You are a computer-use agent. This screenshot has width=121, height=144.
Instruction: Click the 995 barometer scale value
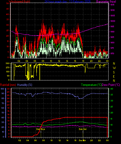pos(112,26)
